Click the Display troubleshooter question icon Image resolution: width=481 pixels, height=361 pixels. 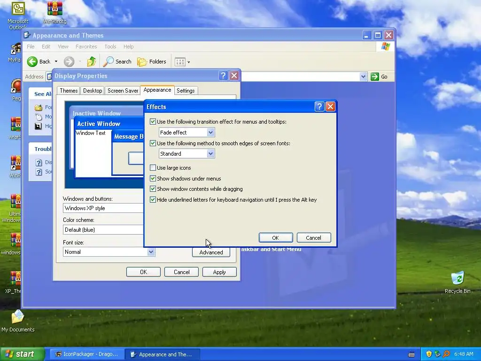pyautogui.click(x=39, y=162)
